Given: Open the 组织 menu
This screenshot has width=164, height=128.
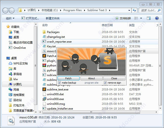Looking at the screenshot, I should click(10, 18).
